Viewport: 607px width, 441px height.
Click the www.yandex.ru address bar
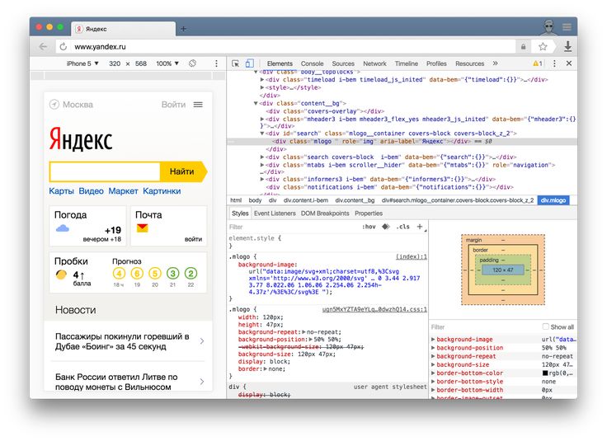286,47
